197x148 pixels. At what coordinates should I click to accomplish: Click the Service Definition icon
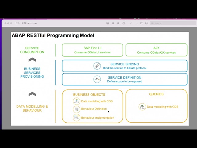(x=97, y=79)
